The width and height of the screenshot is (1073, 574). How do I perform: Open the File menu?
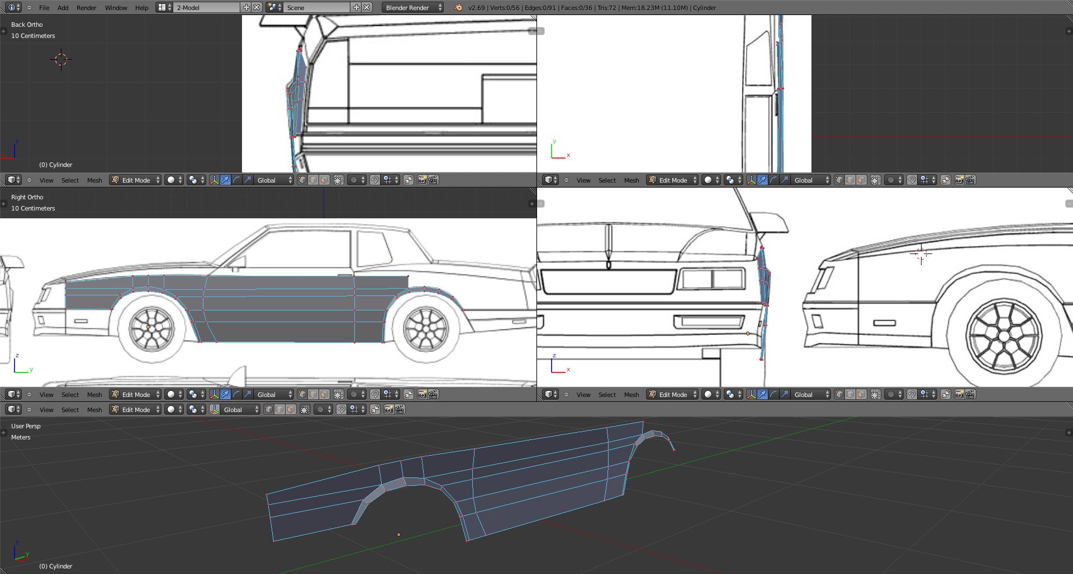44,8
